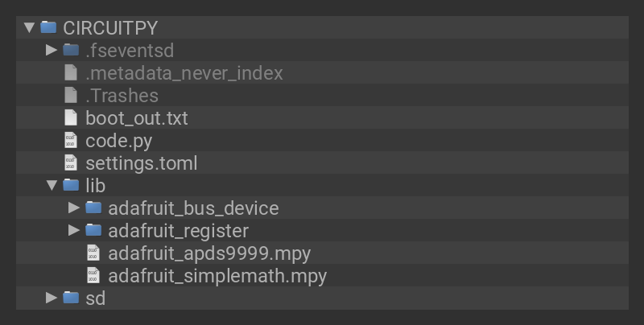Viewport: 644px width, 325px height.
Task: Click the lib folder icon
Action: 71,185
